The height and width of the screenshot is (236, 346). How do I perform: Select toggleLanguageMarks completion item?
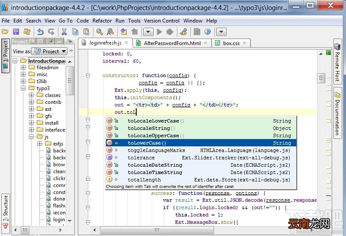[201, 151]
